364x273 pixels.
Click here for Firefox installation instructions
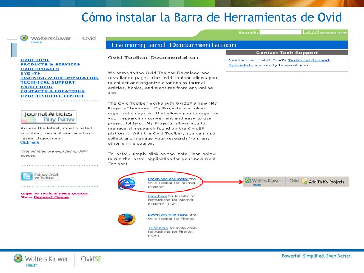coord(158,228)
